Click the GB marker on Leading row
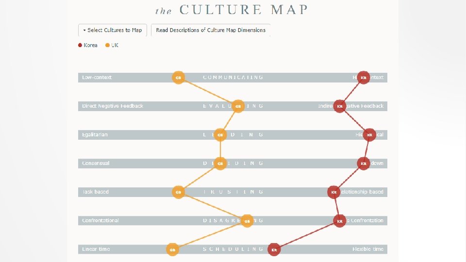The width and height of the screenshot is (466, 262). click(220, 135)
